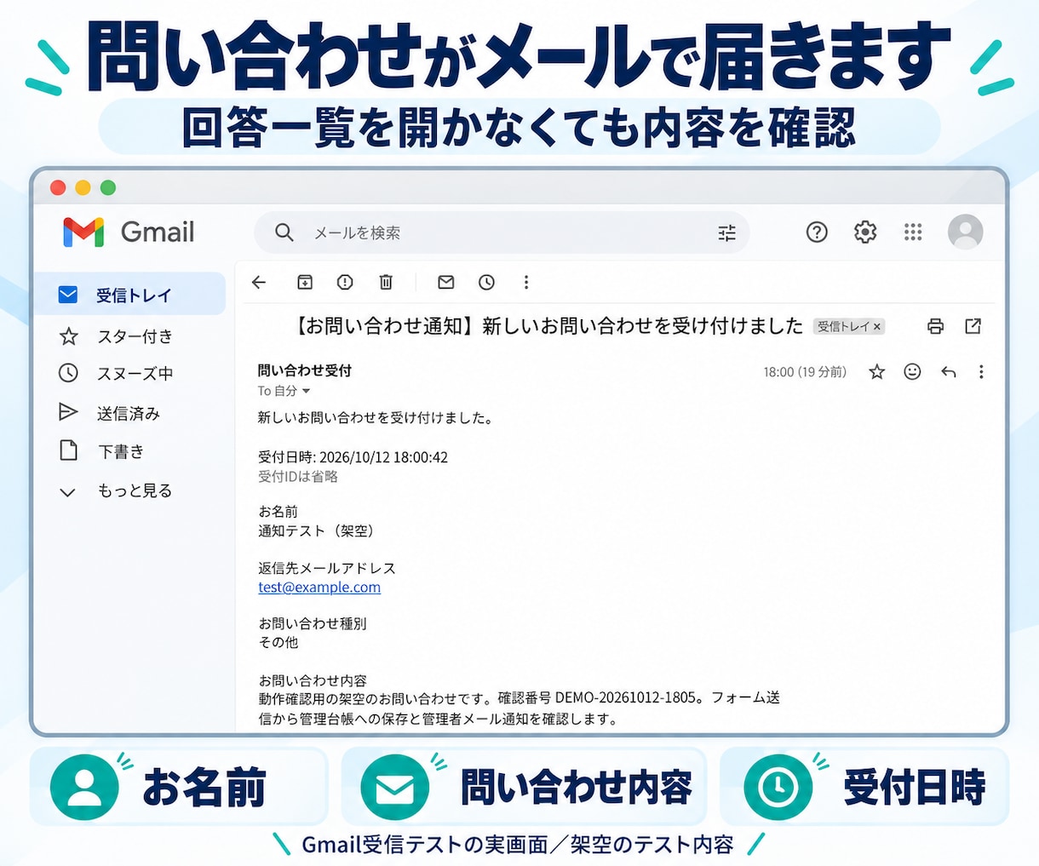Open email in new window
The height and width of the screenshot is (866, 1039).
pyautogui.click(x=973, y=326)
